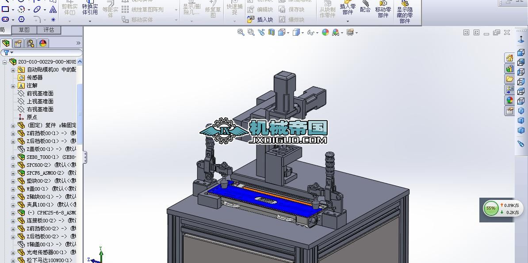Open ellipse tool type dropdown arrow

point(45,10)
